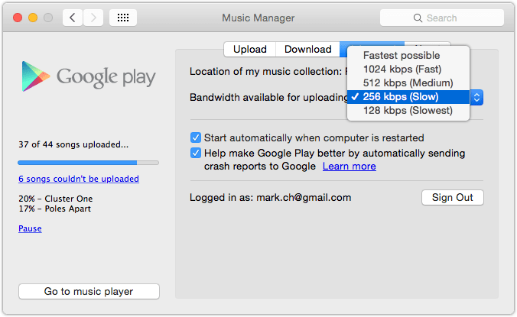Image resolution: width=517 pixels, height=317 pixels.
Task: Click Logged in as mark.ch@gmail.com text
Action: (x=271, y=198)
